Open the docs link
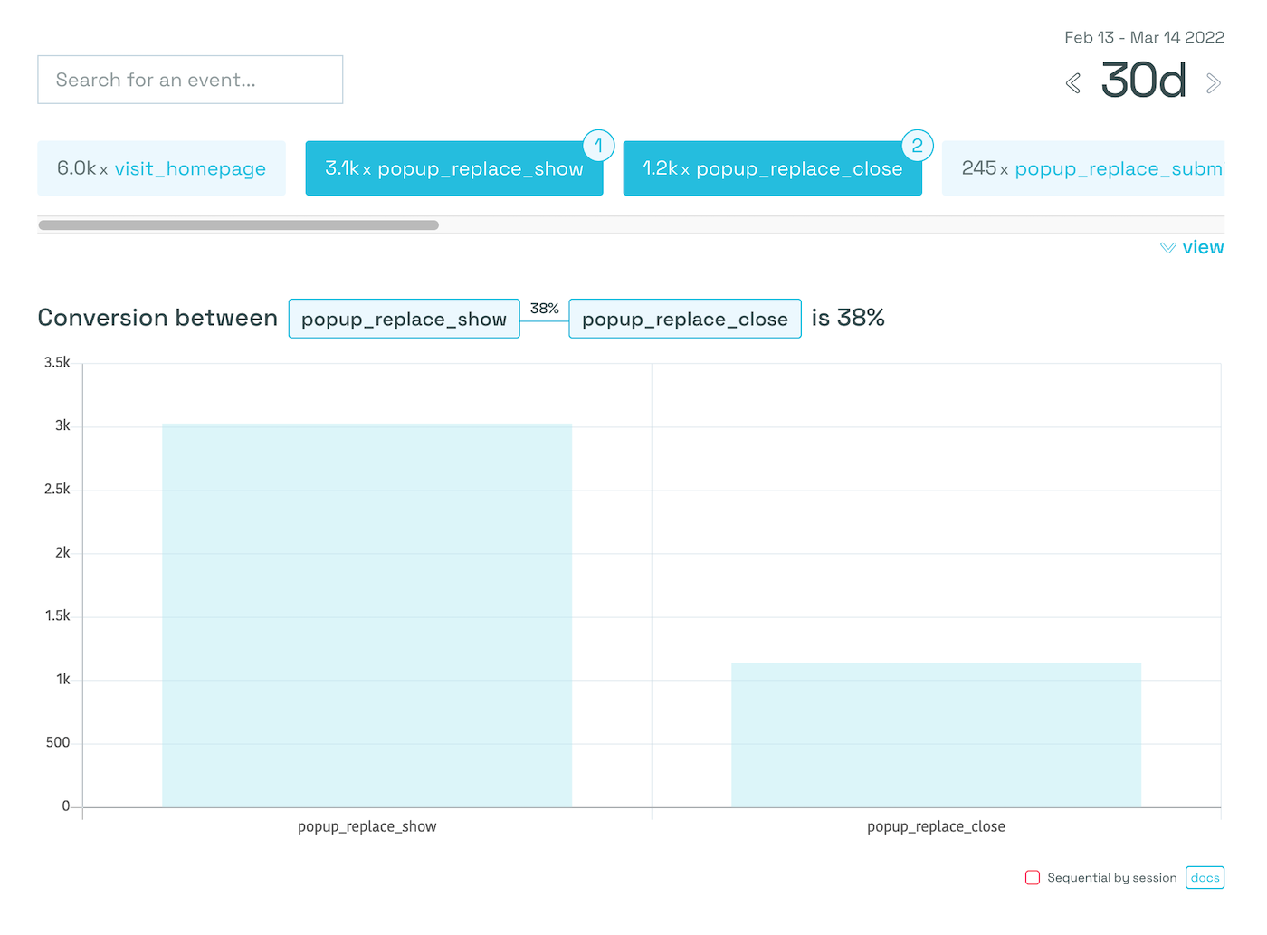Viewport: 1267px width, 935px height. pyautogui.click(x=1205, y=877)
